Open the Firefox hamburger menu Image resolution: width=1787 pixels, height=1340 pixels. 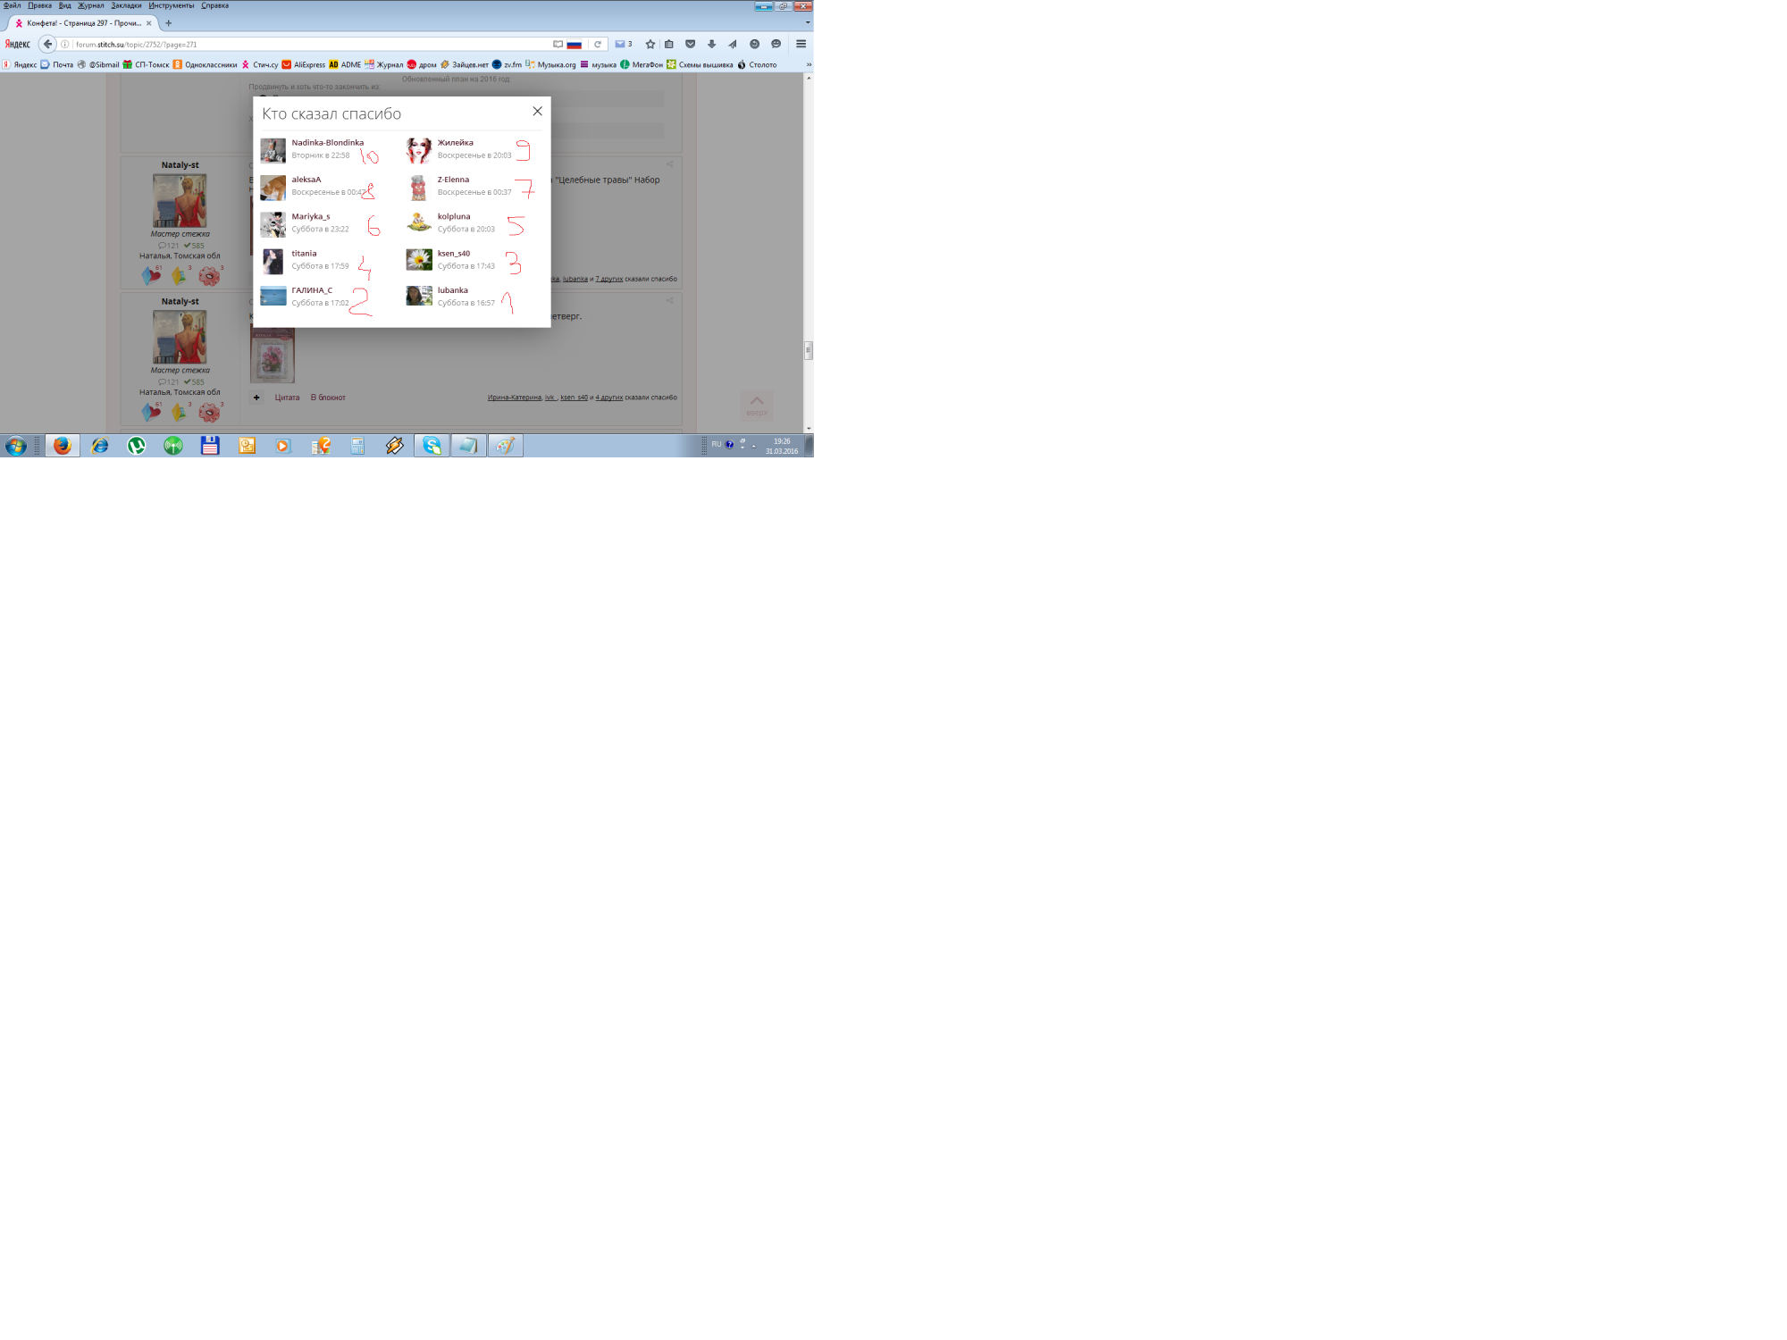click(x=801, y=44)
